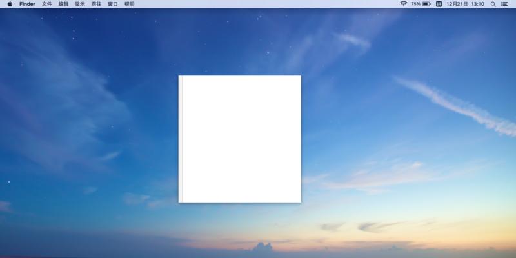The width and height of the screenshot is (516, 258).
Task: Open the 窗口 menu
Action: 113,4
